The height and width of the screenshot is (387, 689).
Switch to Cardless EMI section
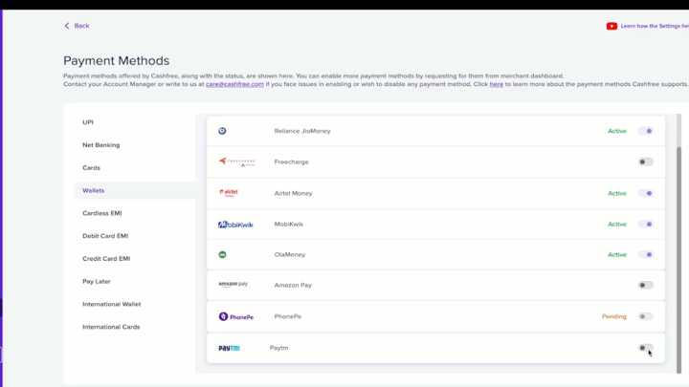102,213
